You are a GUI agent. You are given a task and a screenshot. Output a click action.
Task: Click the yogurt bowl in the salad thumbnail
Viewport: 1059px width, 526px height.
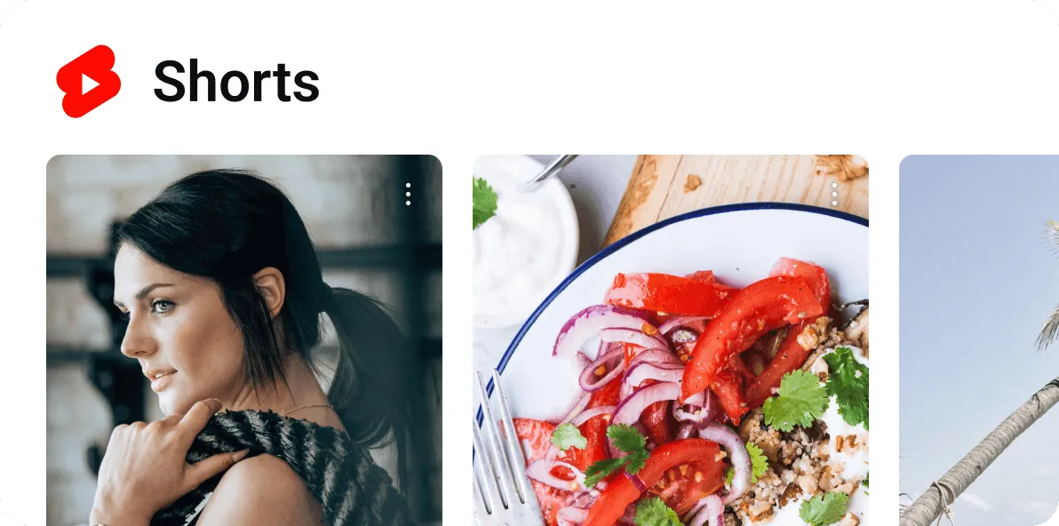[525, 240]
